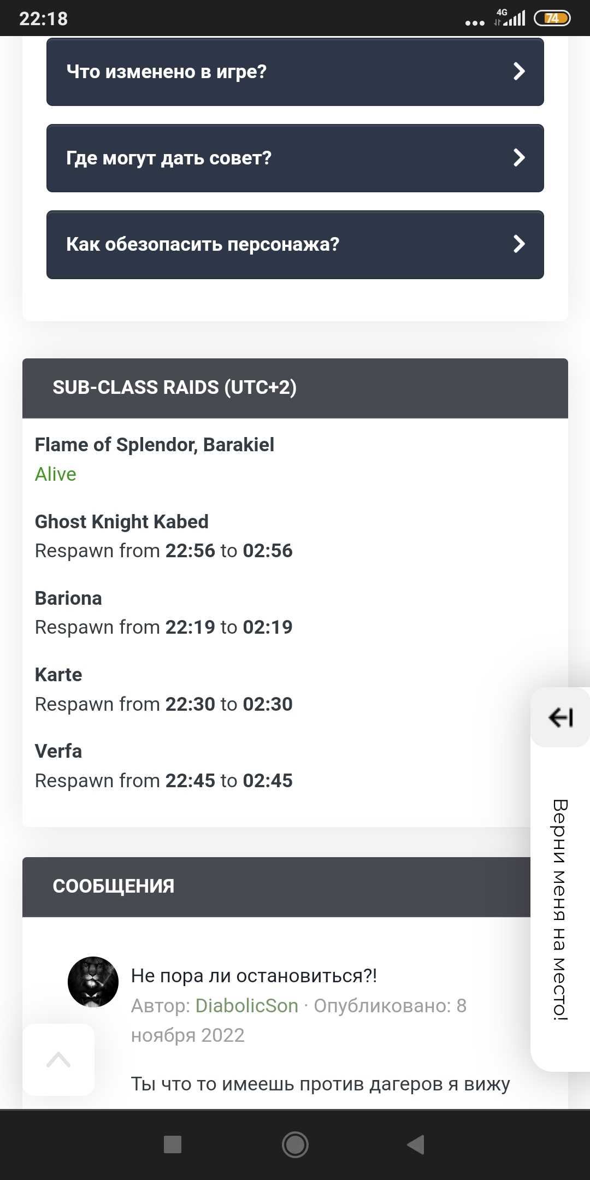The height and width of the screenshot is (1180, 590).
Task: Tap Android back triangle button
Action: (x=416, y=1144)
